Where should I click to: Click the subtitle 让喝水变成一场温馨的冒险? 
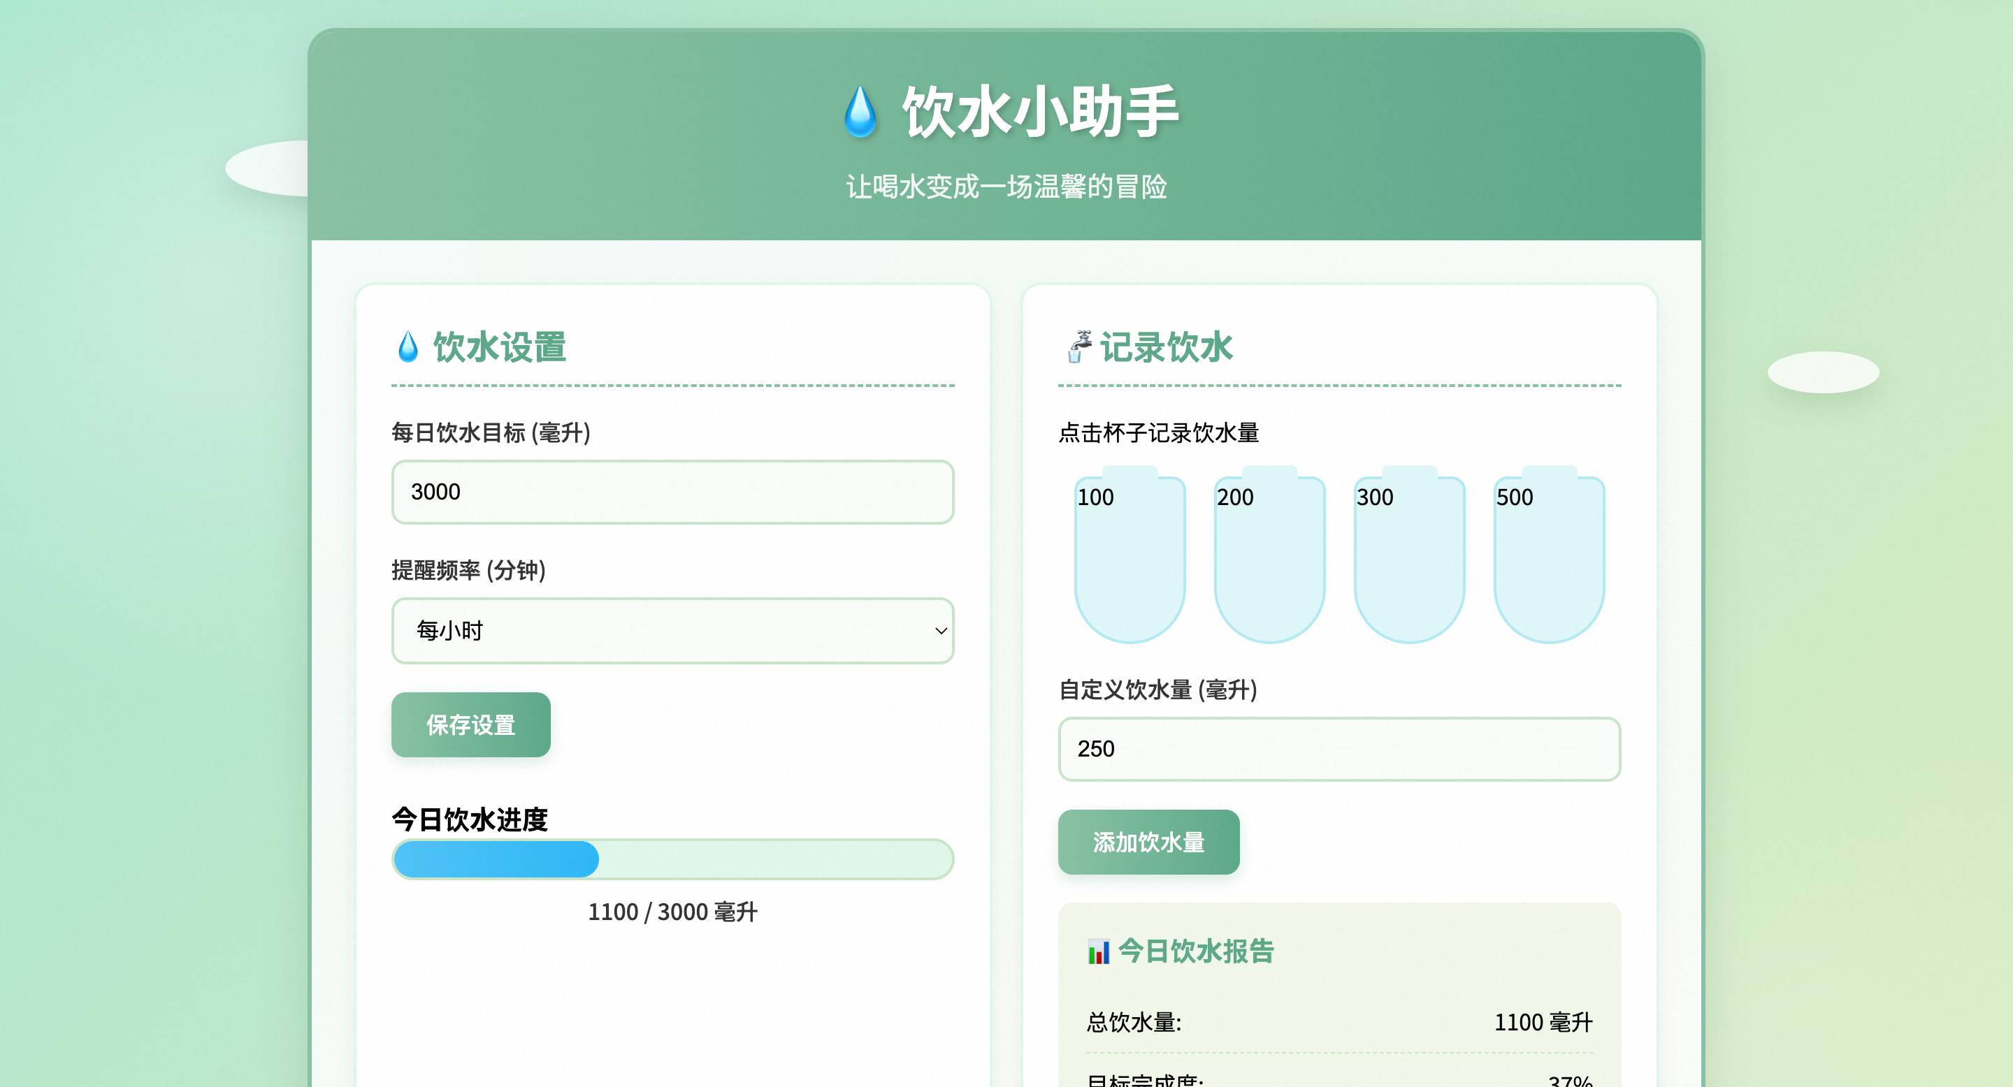1006,187
